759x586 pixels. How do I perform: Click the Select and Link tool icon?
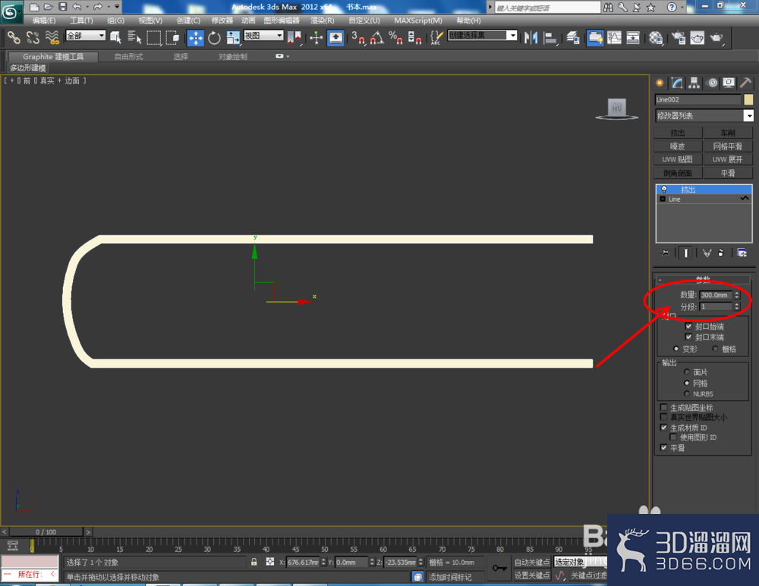click(x=14, y=37)
